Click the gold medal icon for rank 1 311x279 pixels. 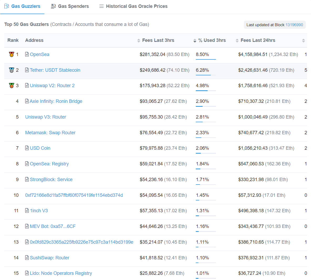12,54
